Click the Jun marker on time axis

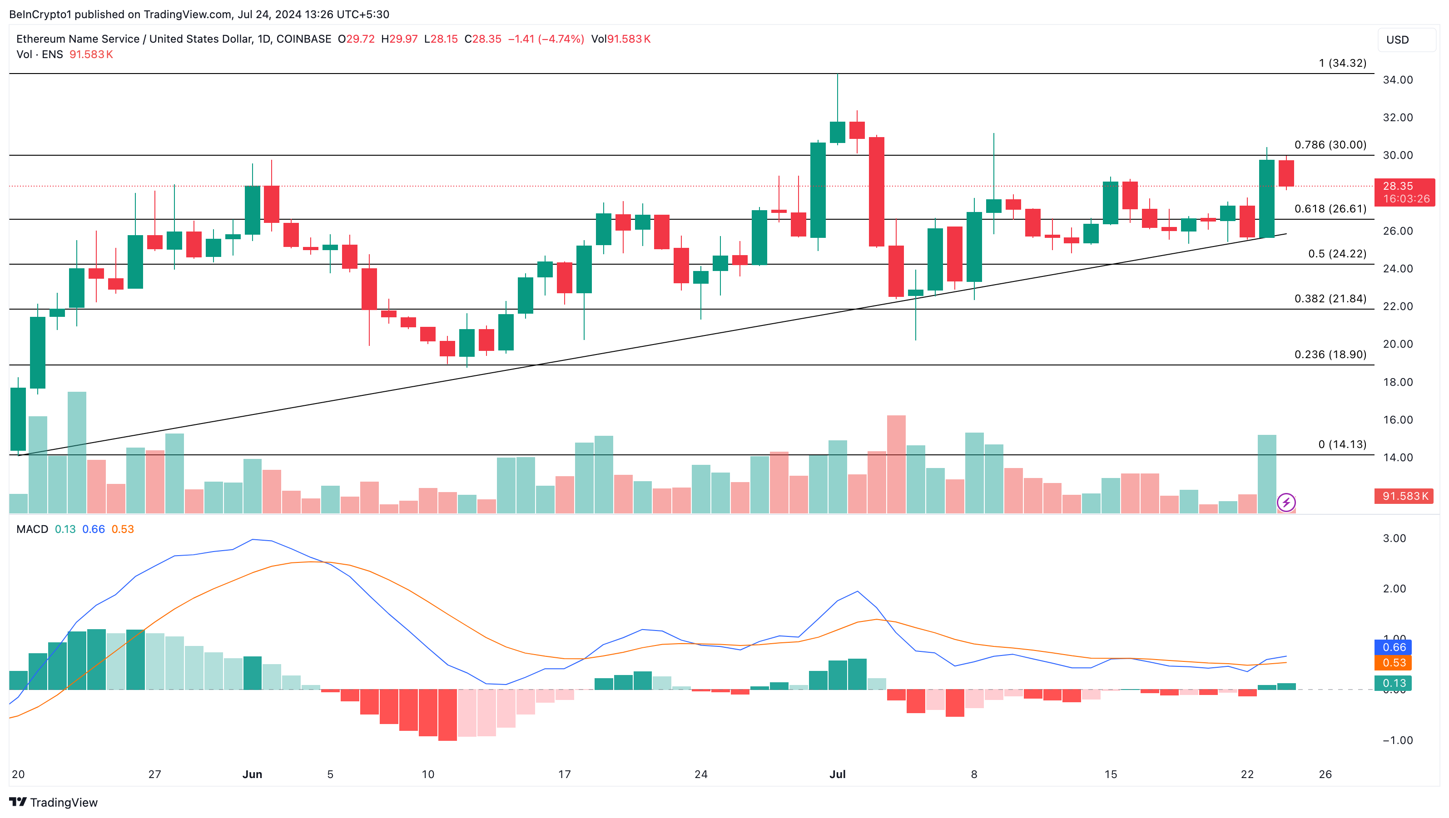[252, 774]
